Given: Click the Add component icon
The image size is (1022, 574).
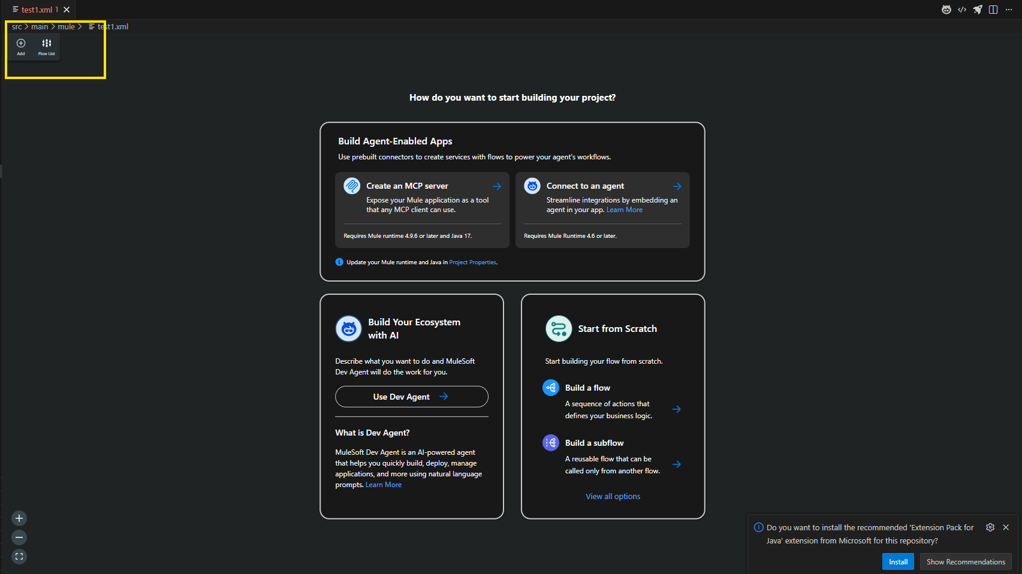Looking at the screenshot, I should (21, 46).
